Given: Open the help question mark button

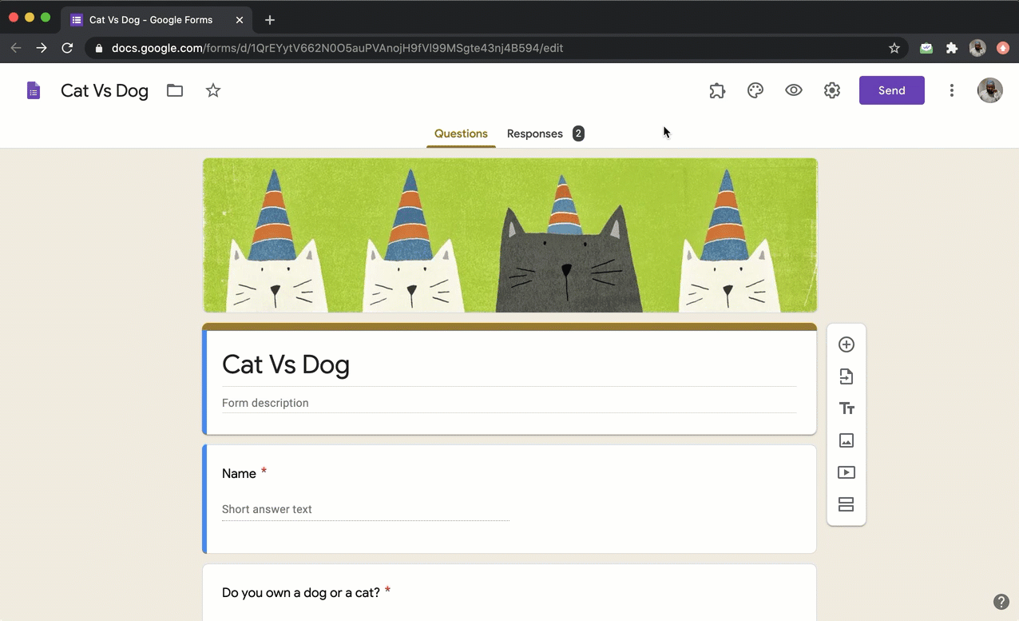Looking at the screenshot, I should click(x=1001, y=601).
